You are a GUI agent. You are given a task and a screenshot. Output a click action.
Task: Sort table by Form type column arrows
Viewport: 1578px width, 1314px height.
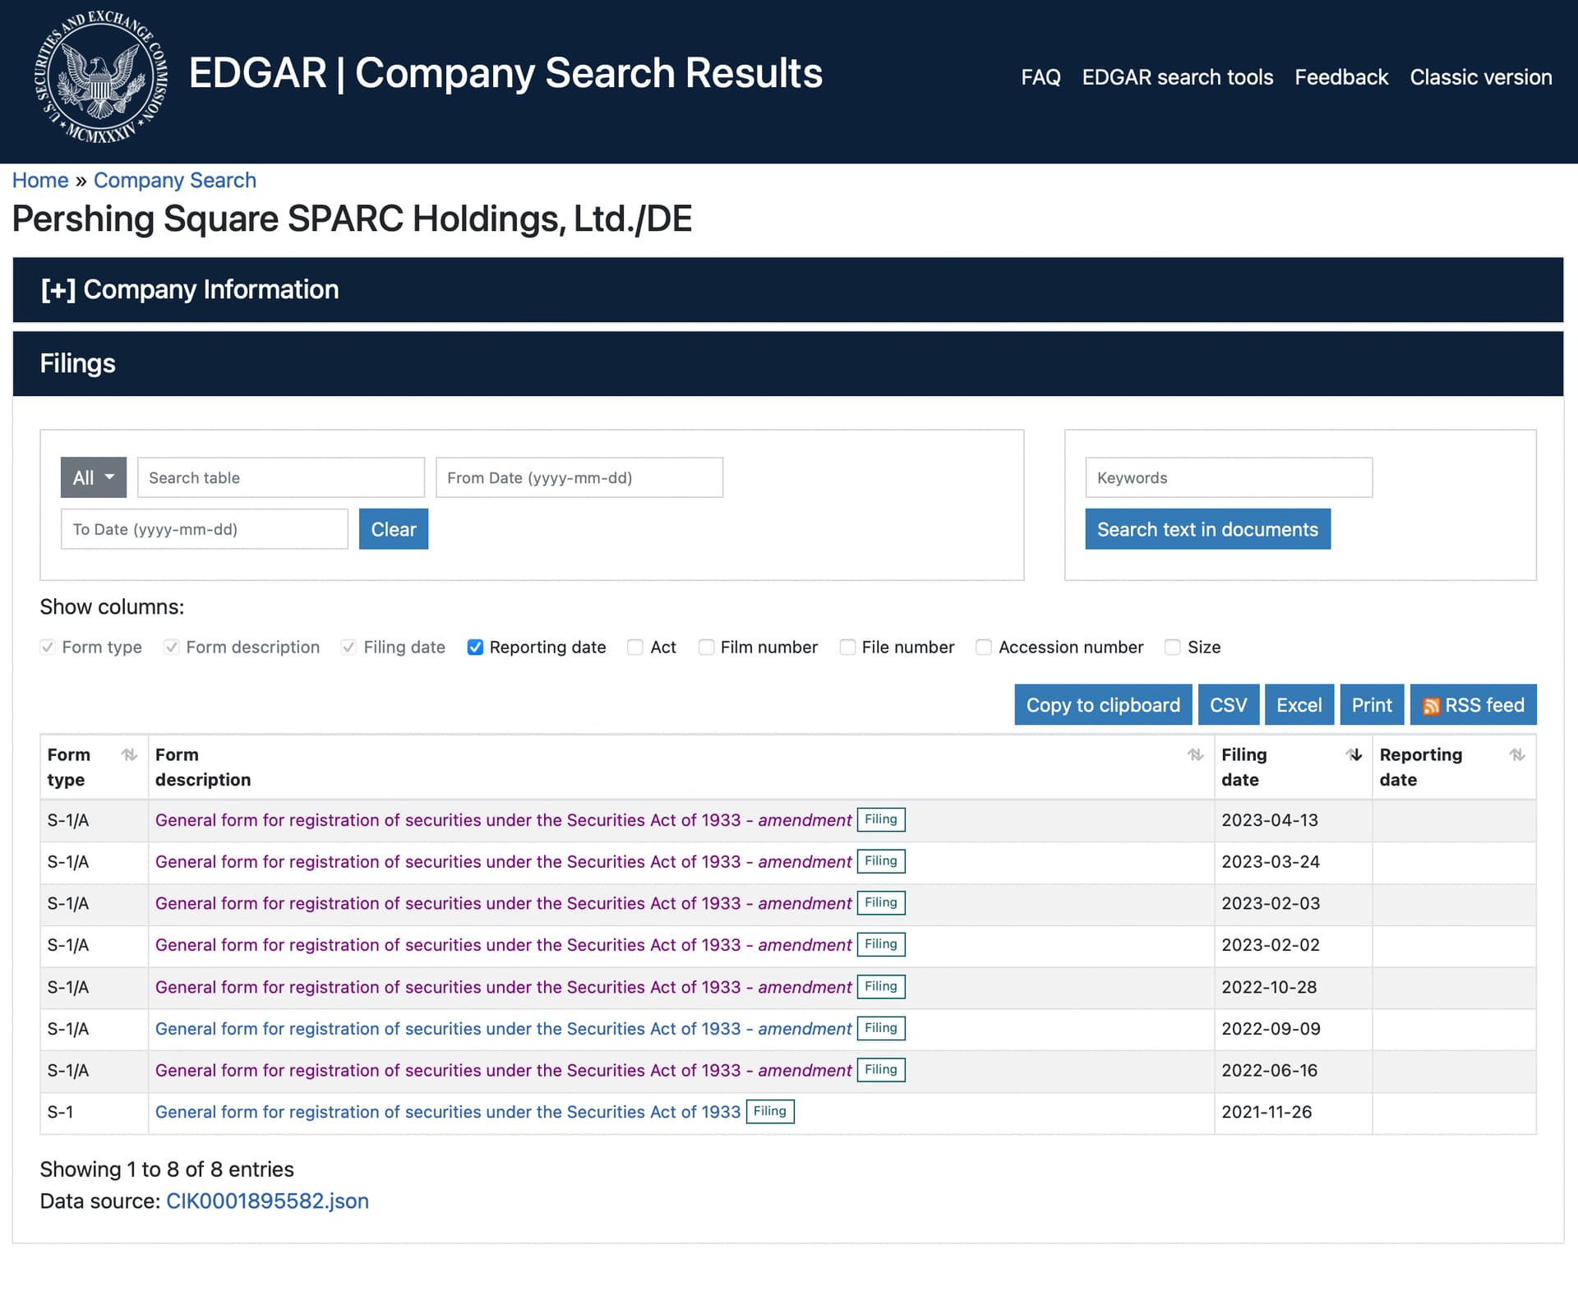tap(129, 754)
